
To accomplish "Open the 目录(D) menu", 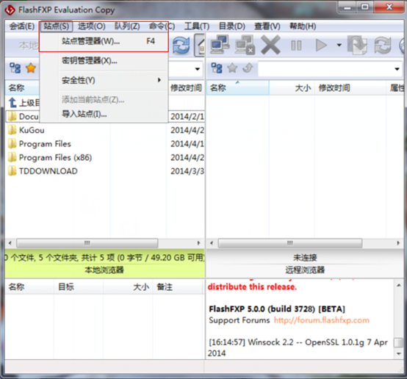I will click(232, 26).
